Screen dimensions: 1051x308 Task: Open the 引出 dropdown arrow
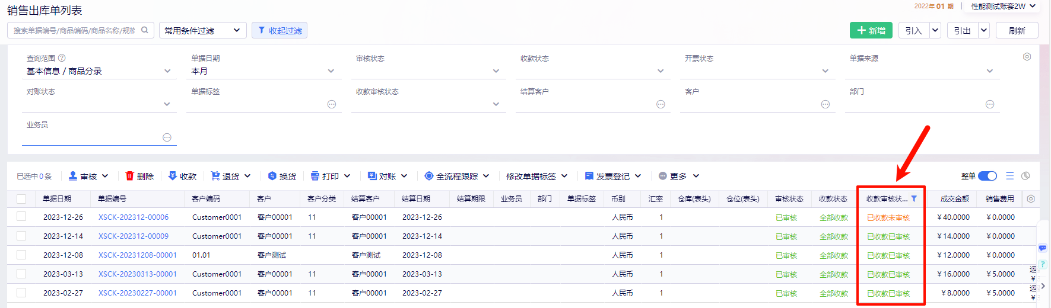coord(984,30)
